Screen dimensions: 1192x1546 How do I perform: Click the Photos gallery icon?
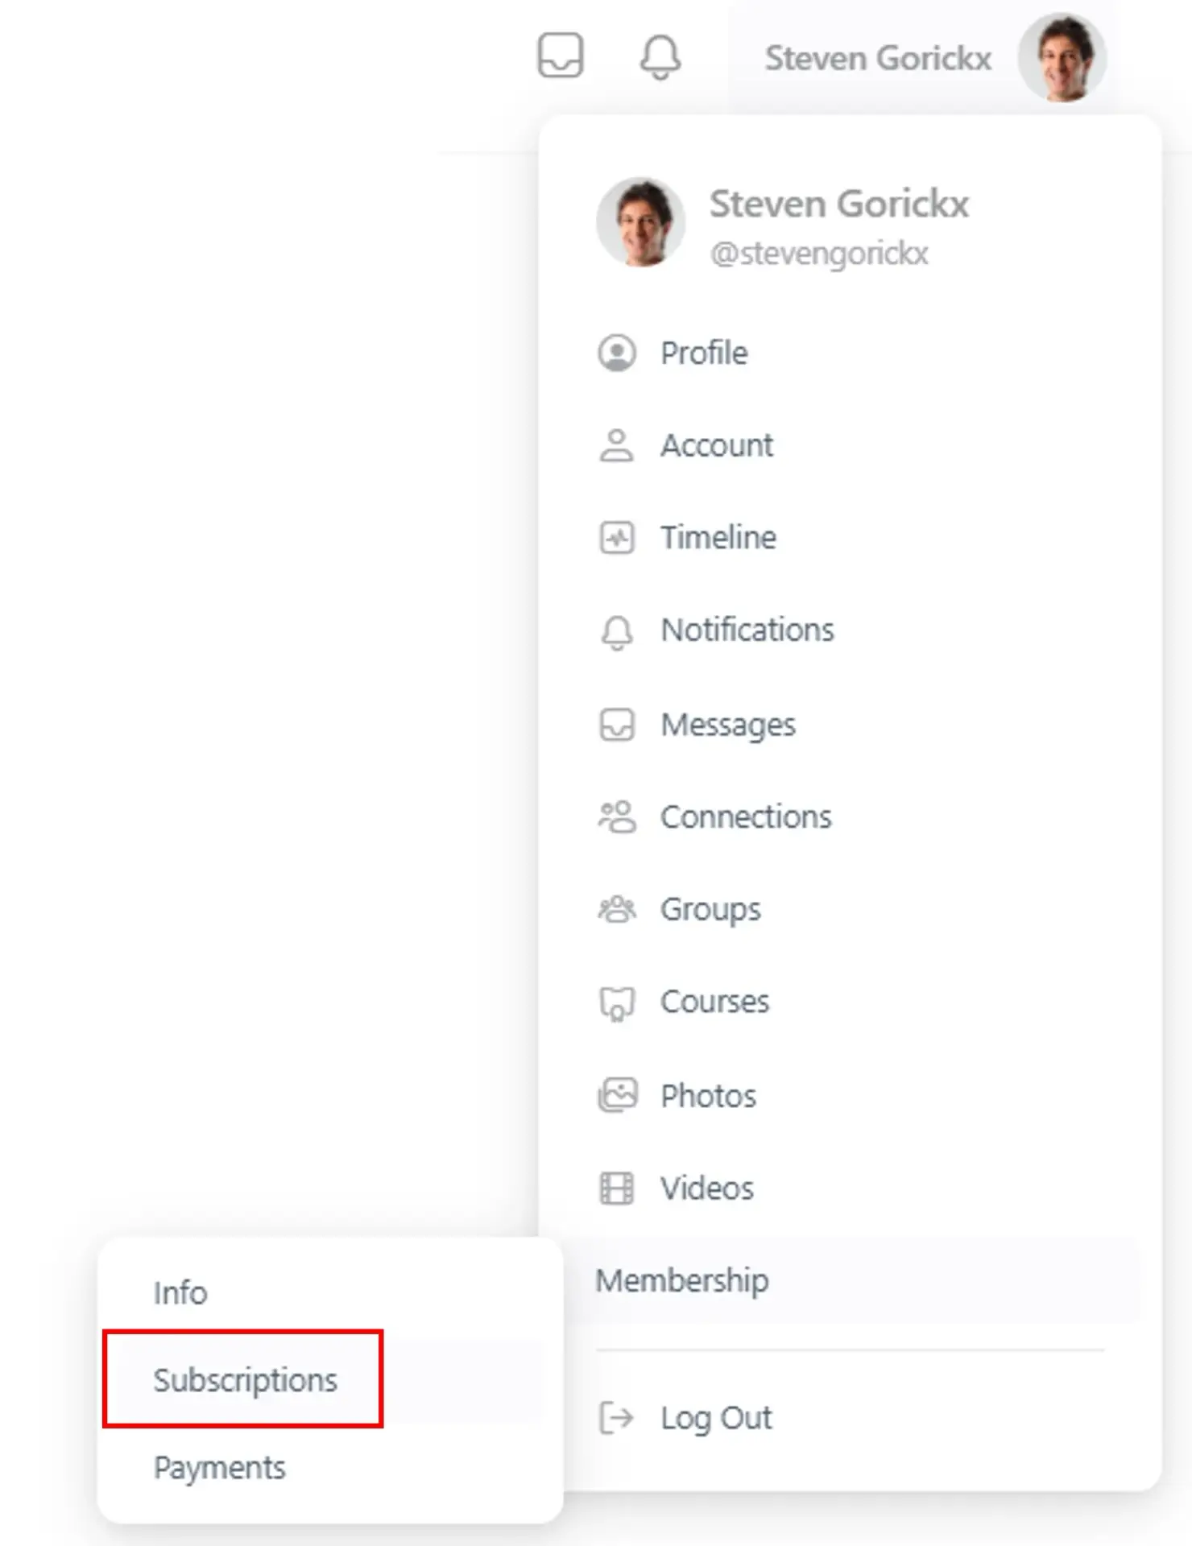click(x=617, y=1096)
